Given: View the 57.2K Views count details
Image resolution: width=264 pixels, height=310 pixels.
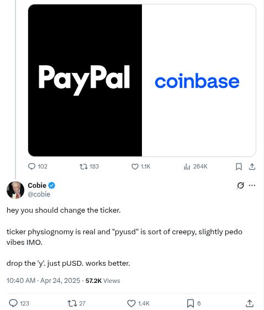Looking at the screenshot, I should click(103, 281).
